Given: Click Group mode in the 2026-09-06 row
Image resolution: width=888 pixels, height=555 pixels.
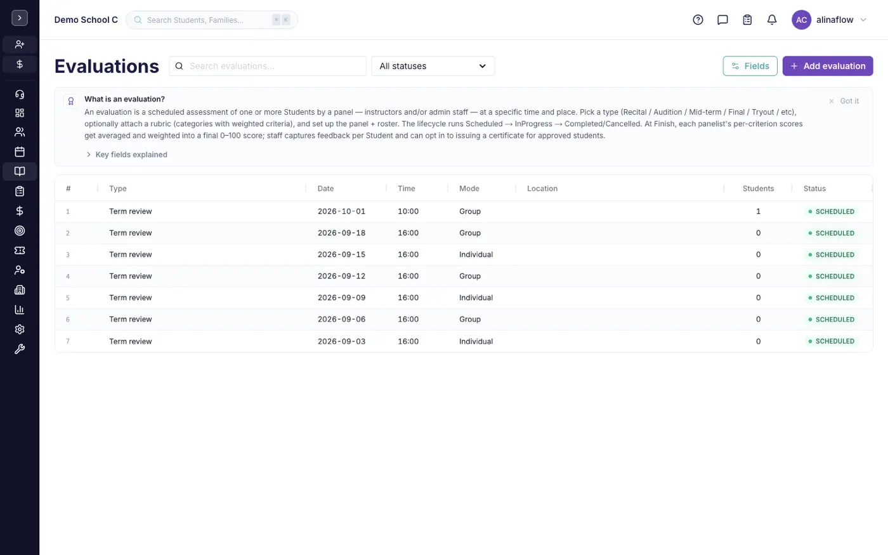Looking at the screenshot, I should point(470,319).
